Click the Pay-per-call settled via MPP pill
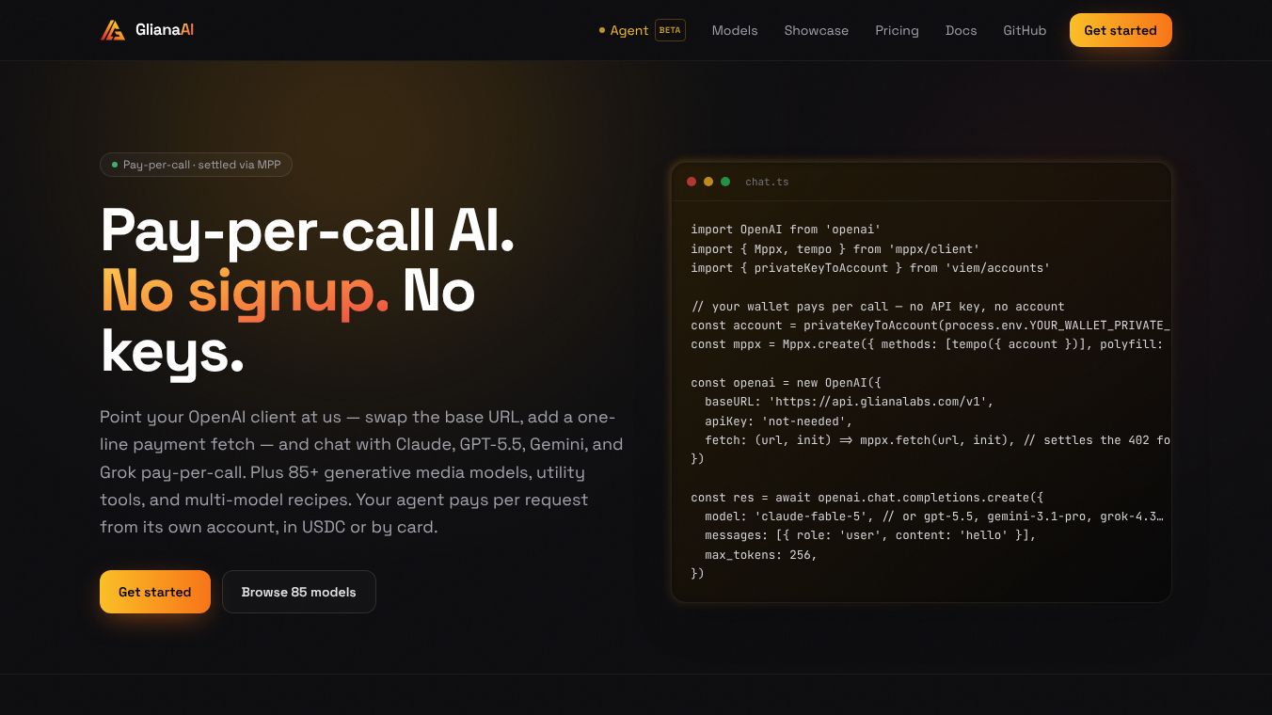Viewport: 1272px width, 715px height. 196,165
